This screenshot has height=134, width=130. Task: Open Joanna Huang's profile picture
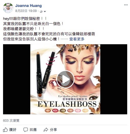[x=8, y=8]
